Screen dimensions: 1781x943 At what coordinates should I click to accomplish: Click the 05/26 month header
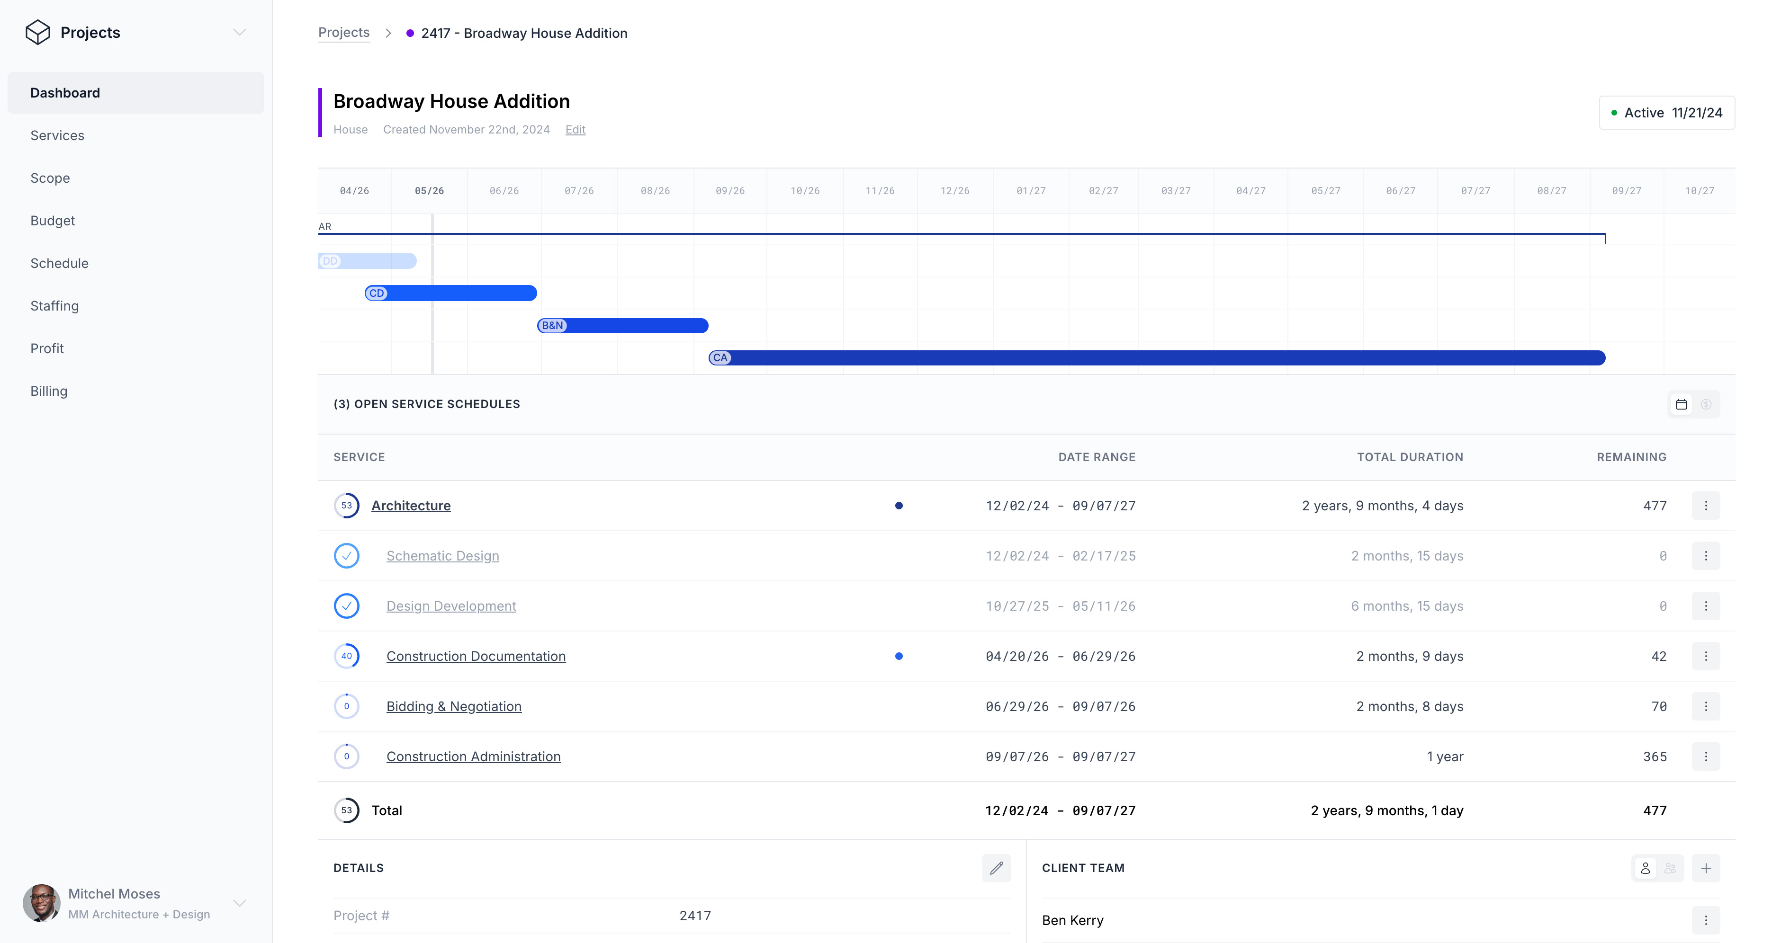[429, 191]
